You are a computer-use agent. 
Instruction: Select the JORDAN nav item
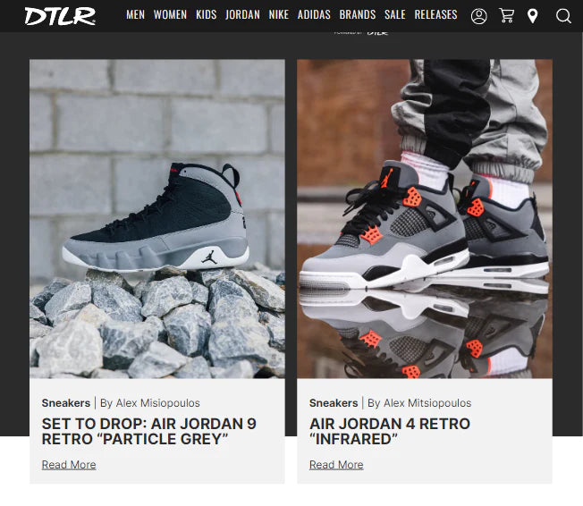pos(242,15)
